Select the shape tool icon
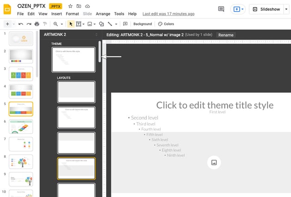Screen dimensions: 291x197 click(101, 24)
